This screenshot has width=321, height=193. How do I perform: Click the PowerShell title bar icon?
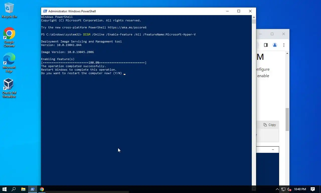click(45, 11)
